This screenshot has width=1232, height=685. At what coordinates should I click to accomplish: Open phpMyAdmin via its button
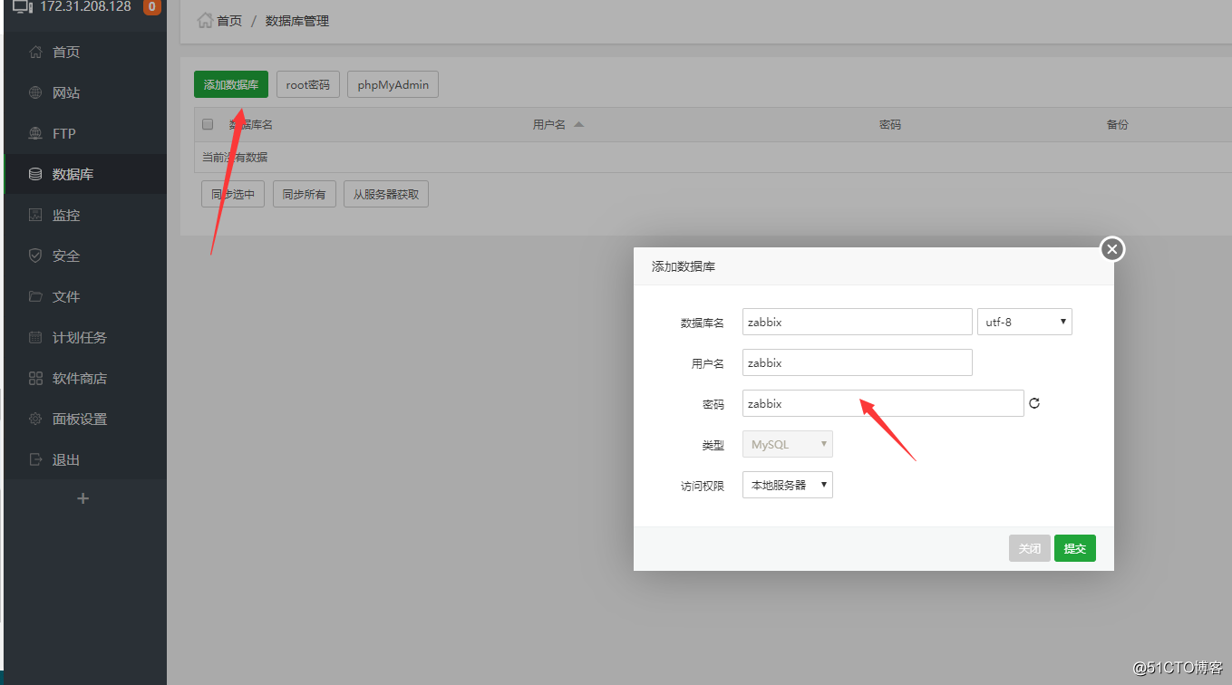coord(392,84)
